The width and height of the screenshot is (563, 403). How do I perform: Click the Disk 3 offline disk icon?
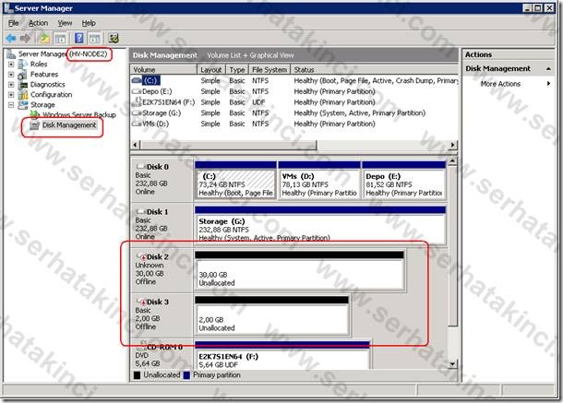[141, 302]
